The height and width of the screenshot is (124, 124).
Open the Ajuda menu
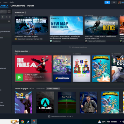click(x=11, y=2)
